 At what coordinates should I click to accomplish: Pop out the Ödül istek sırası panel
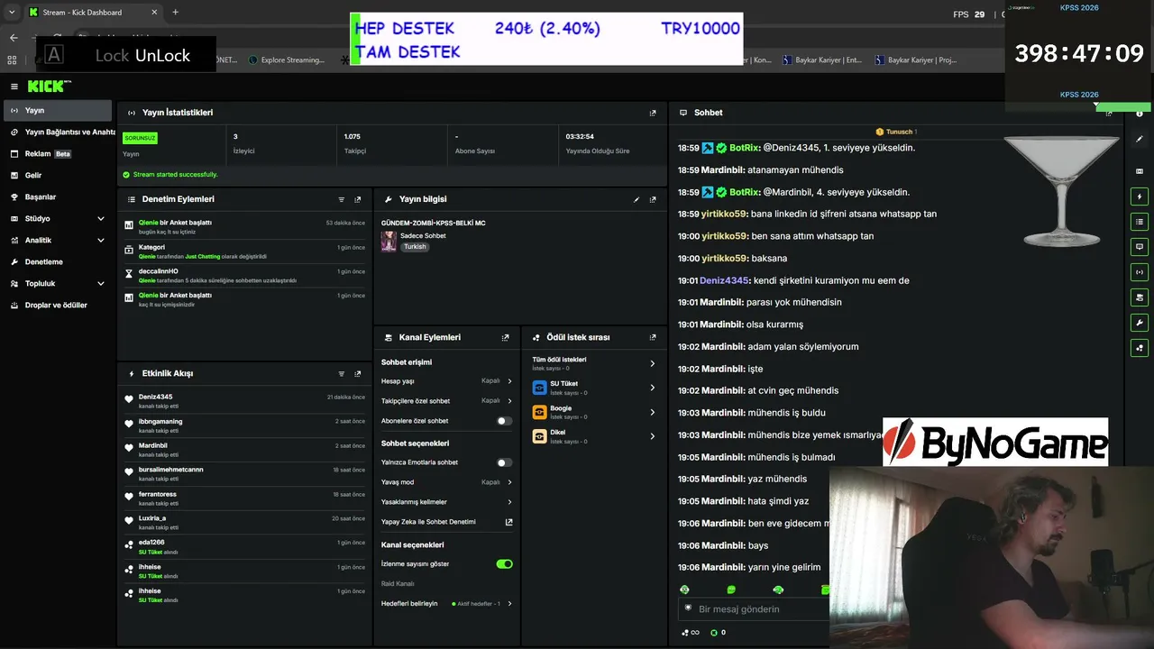click(653, 337)
